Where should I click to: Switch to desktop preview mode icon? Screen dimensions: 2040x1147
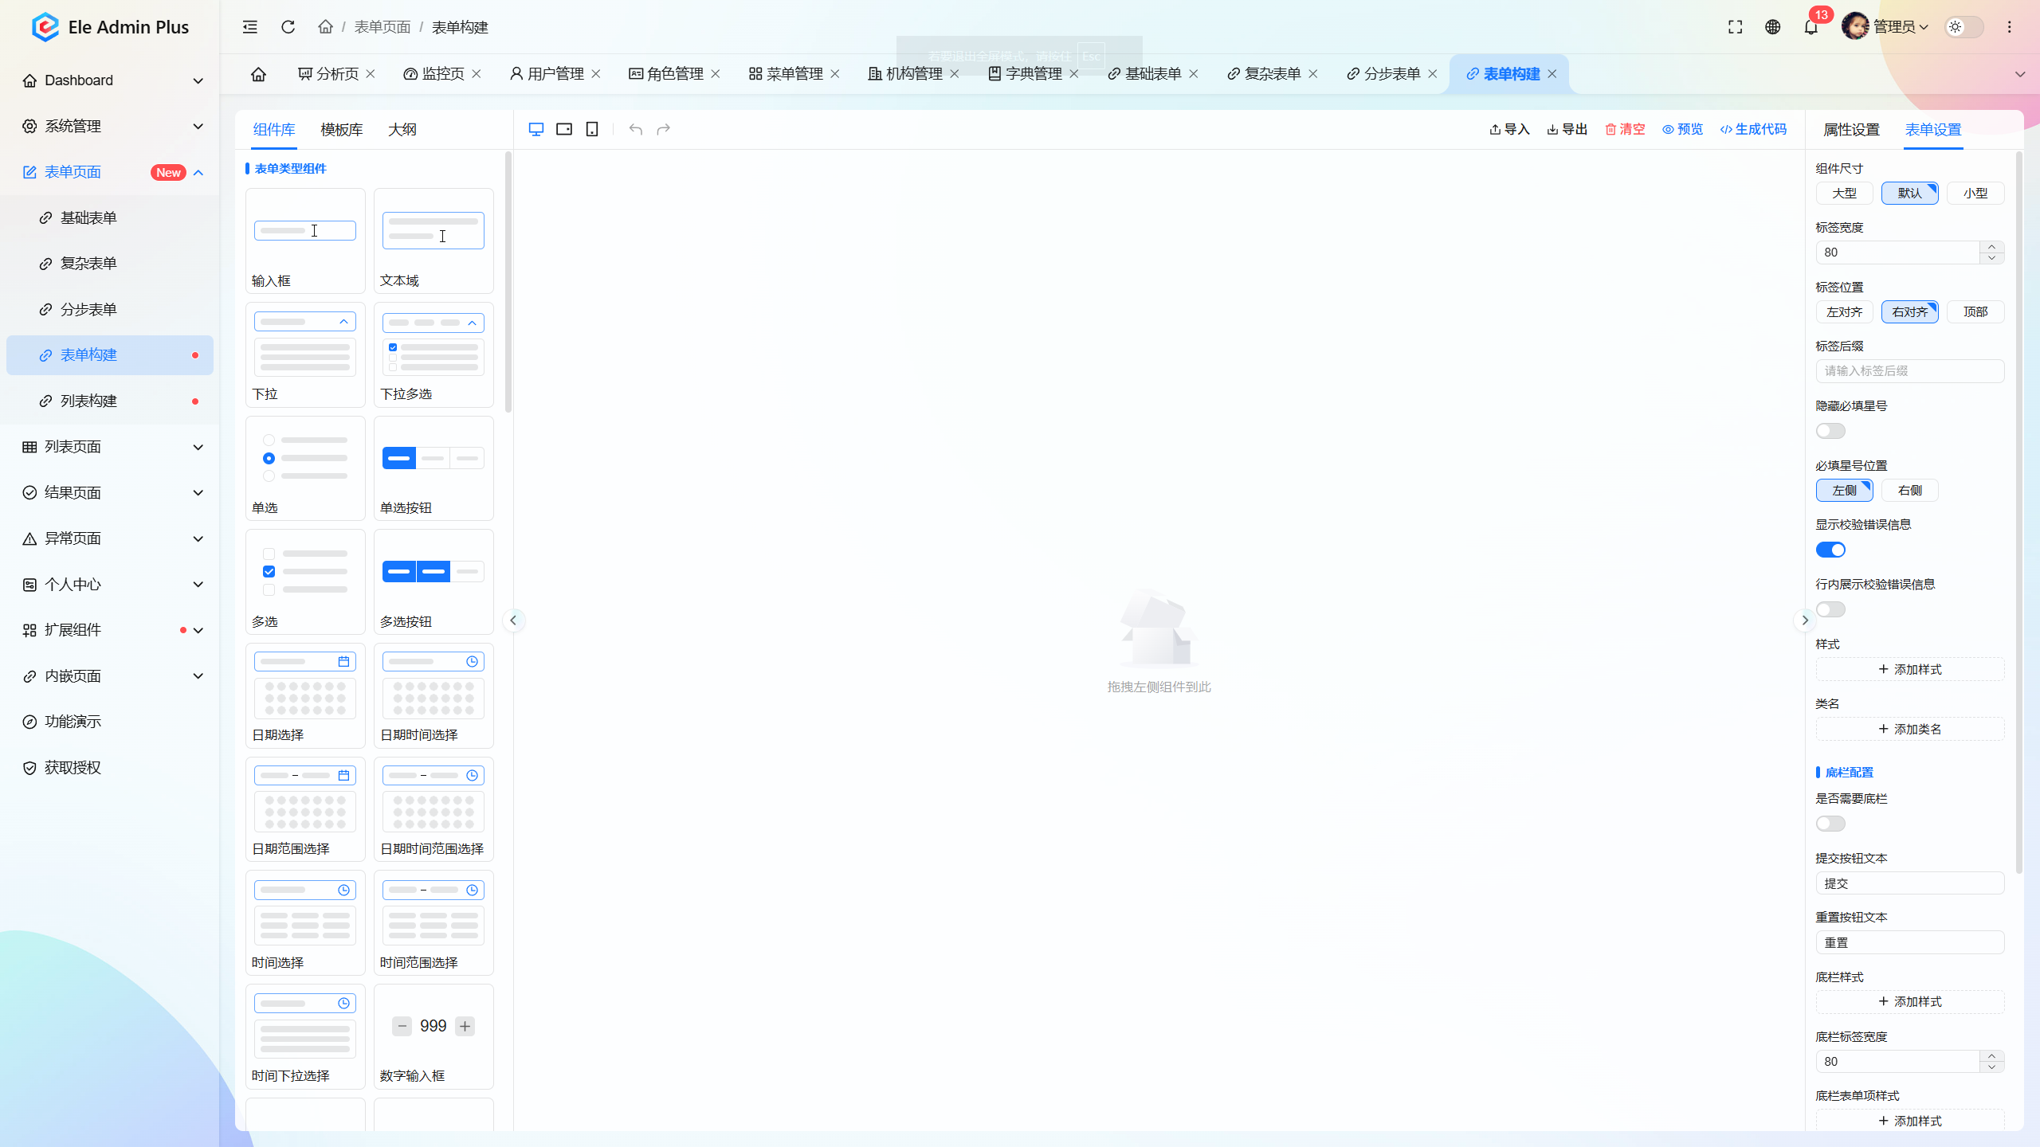[535, 129]
